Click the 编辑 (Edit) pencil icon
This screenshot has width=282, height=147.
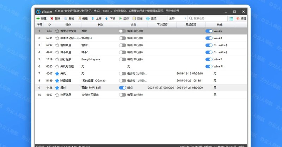pyautogui.click(x=79, y=18)
